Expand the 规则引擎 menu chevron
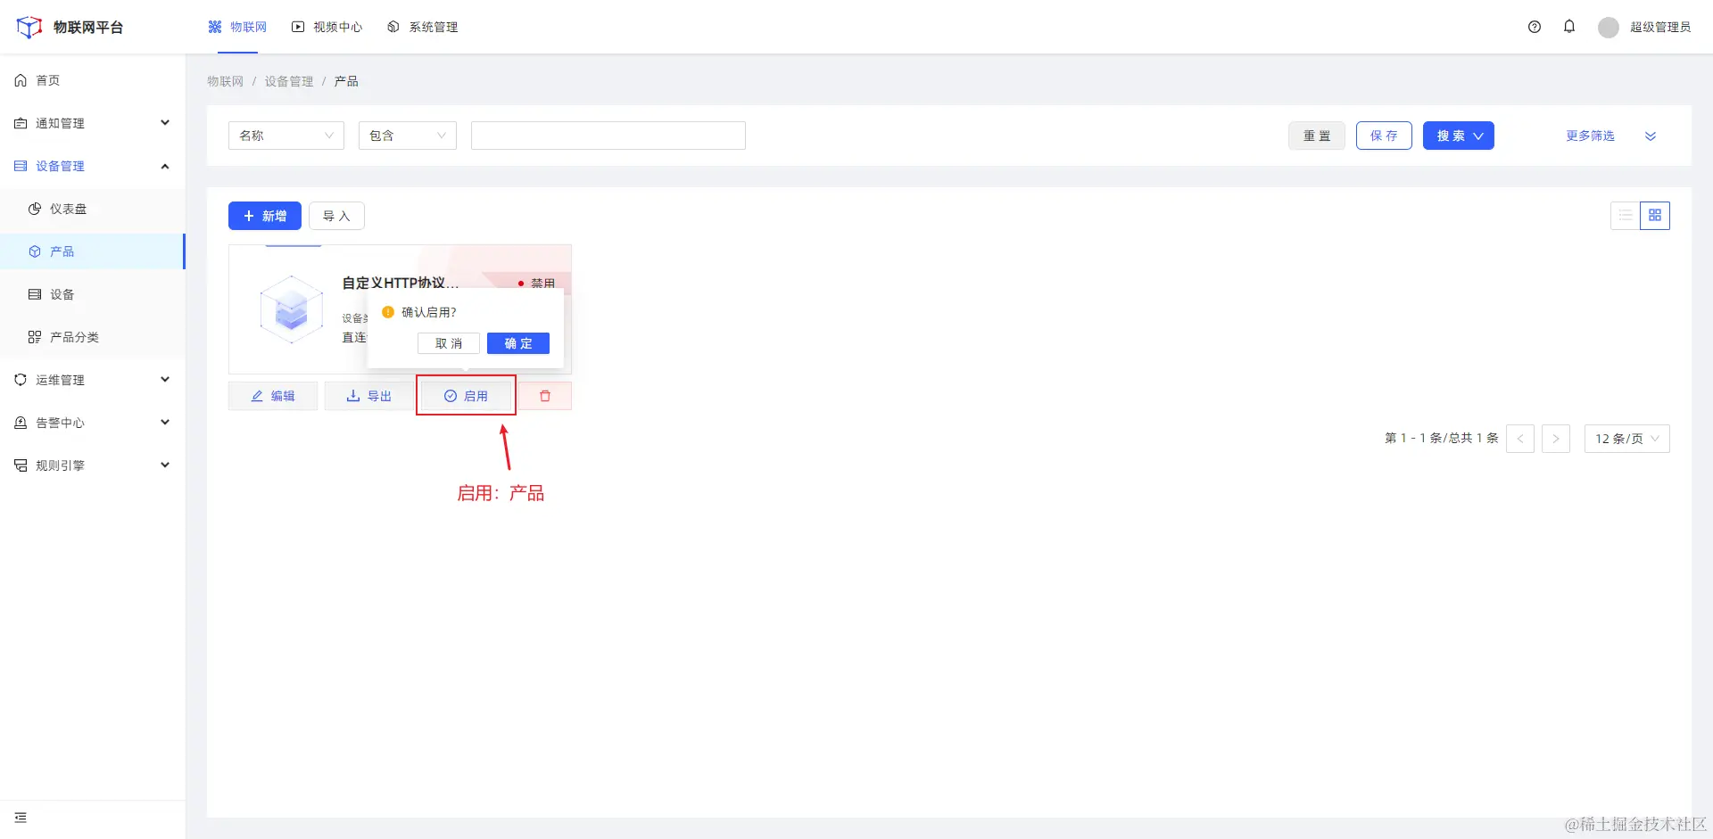1713x839 pixels. [x=165, y=465]
